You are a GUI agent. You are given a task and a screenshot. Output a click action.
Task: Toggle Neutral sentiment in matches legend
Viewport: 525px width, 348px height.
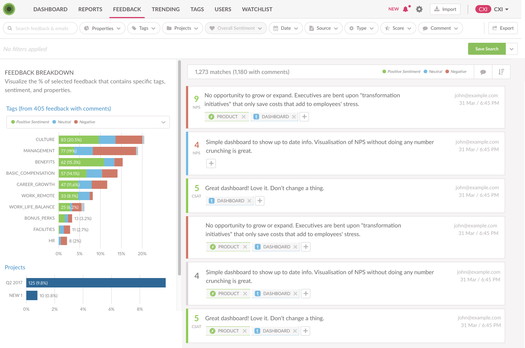[433, 72]
